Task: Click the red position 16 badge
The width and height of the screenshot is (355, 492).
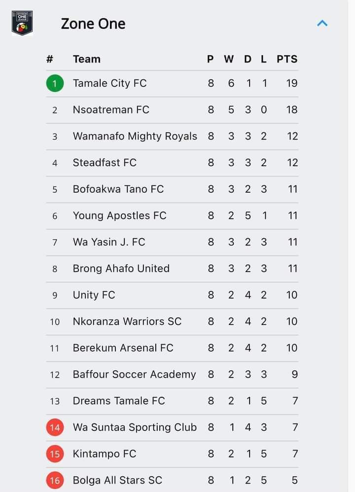Action: 55,480
